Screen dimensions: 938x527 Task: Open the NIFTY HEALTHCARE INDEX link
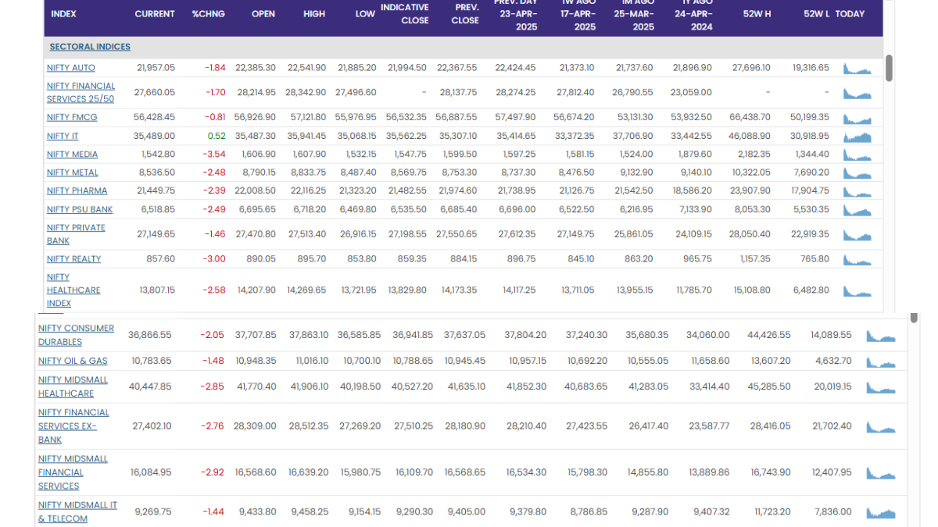73,290
